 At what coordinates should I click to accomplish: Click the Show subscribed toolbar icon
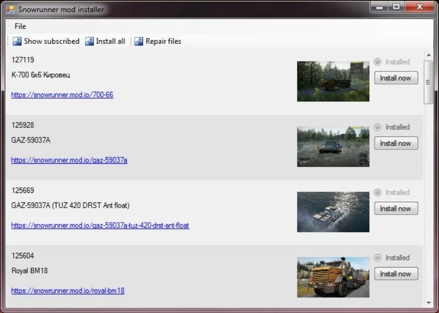17,41
